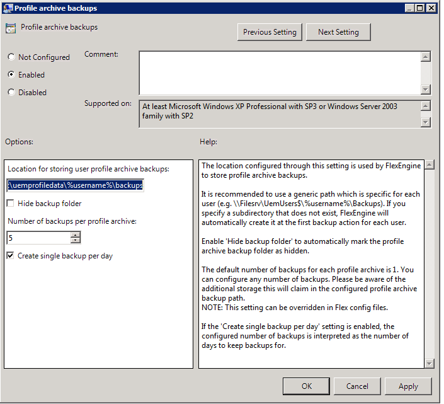Image resolution: width=444 pixels, height=404 pixels.
Task: Cancel the policy dialog
Action: coord(357,386)
